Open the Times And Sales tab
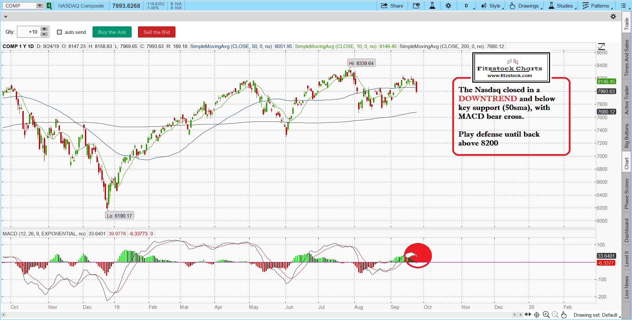This screenshot has width=632, height=320. coord(627,58)
